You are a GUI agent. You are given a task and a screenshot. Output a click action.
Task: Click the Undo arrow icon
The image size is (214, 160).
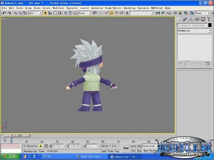tap(4, 13)
